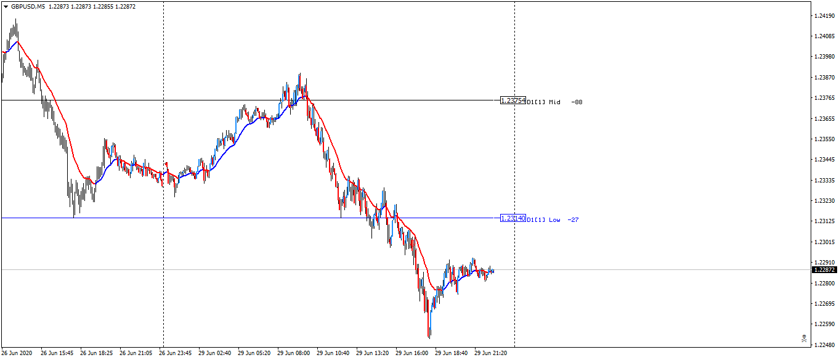Click time axis label 29 Jun 05:20

tap(254, 353)
